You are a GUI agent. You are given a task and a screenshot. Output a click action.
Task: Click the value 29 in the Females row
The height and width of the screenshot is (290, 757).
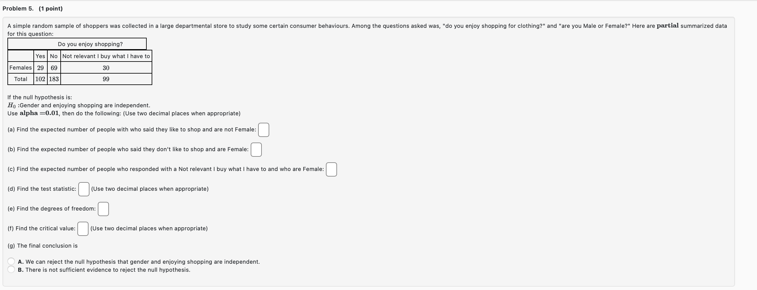[x=40, y=67]
